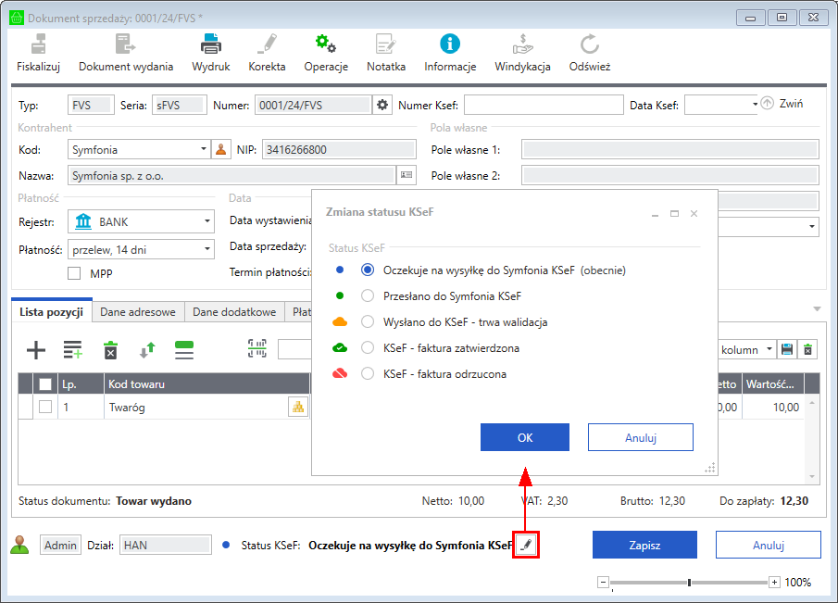Click the zoom slider handle

pyautogui.click(x=689, y=583)
